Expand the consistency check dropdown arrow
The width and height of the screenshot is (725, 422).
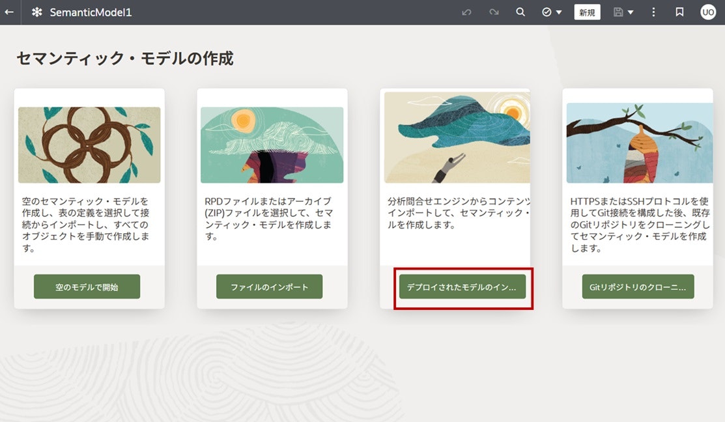click(558, 12)
